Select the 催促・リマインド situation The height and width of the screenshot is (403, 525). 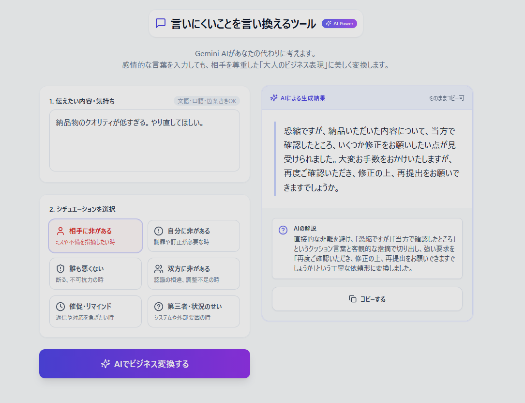[95, 311]
